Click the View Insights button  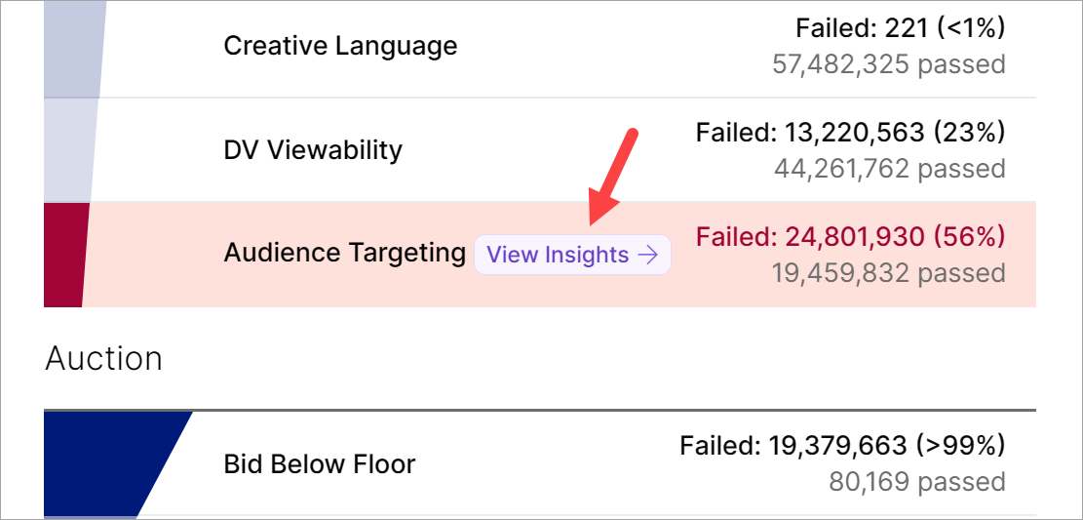(x=572, y=255)
